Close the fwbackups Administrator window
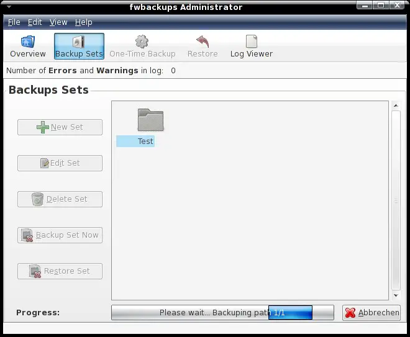This screenshot has height=337, width=410. coord(397,5)
